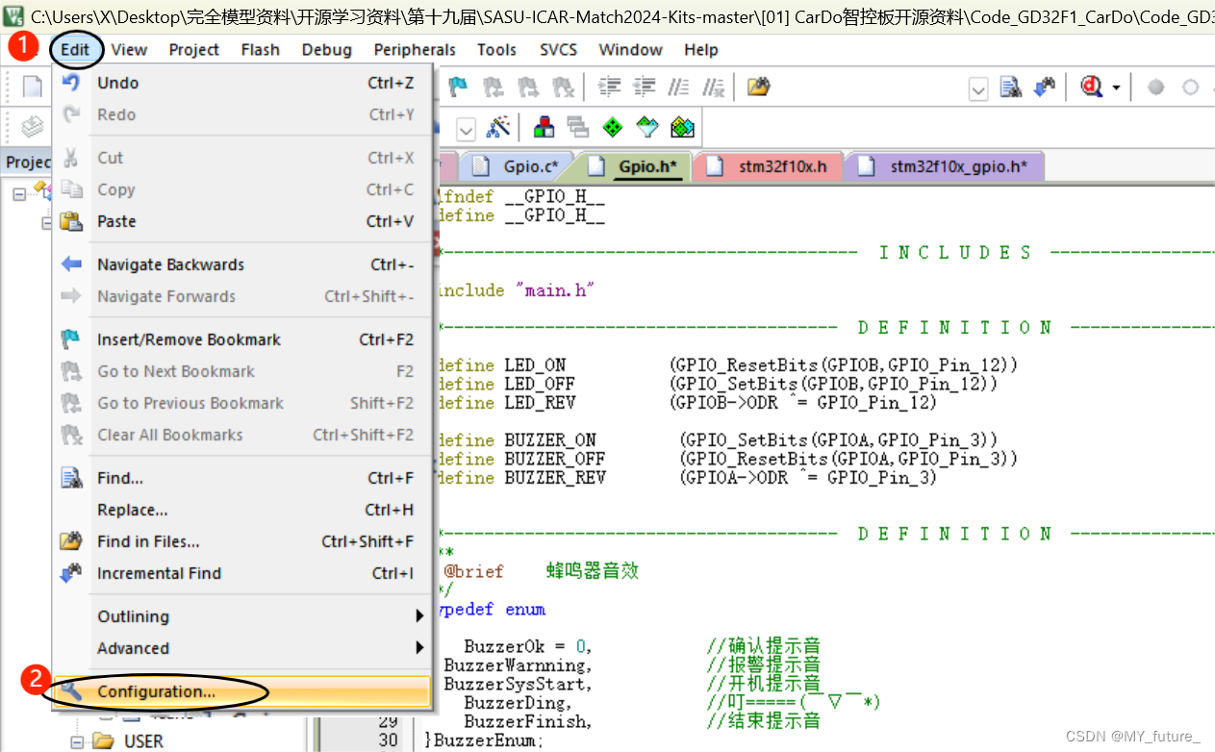Click the Enable/Disable Breakpoint hollow circle icon
1215x752 pixels.
pyautogui.click(x=1191, y=88)
